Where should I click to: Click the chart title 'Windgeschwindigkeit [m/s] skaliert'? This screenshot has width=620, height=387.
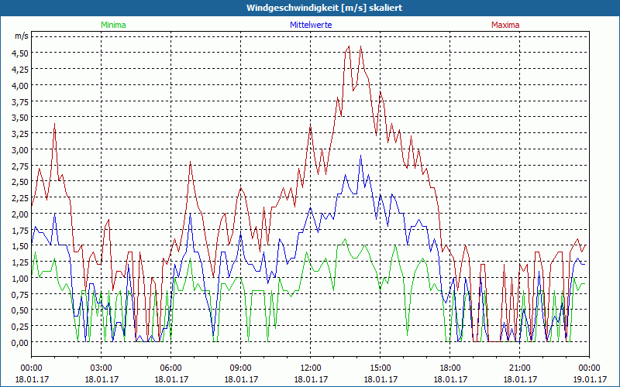324,8
